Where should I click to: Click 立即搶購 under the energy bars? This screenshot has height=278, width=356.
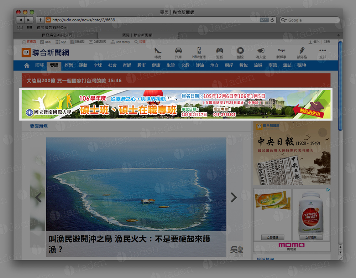272,237
